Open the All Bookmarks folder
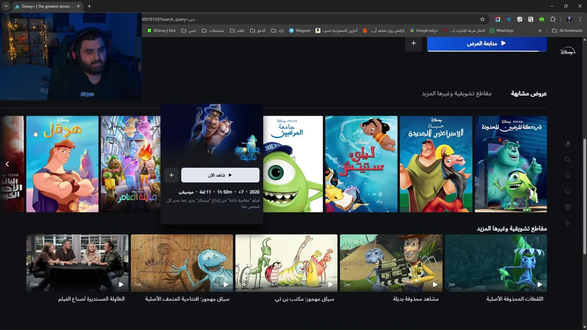Image resolution: width=587 pixels, height=330 pixels. [x=567, y=31]
